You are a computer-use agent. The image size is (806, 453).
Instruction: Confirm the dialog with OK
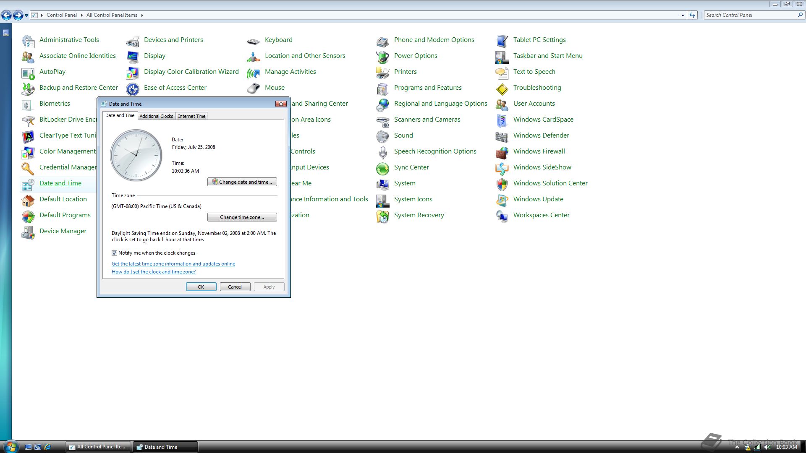(201, 287)
